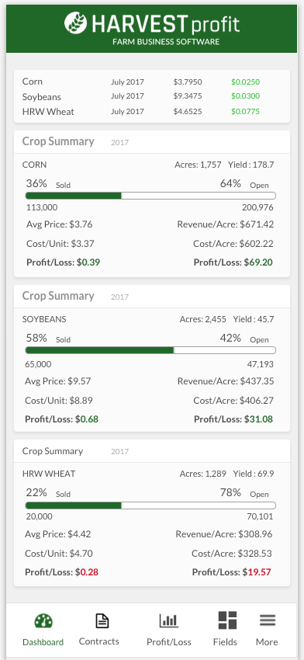Click Corn Profit/Loss per acre $69.20
The height and width of the screenshot is (660, 304).
point(233,262)
